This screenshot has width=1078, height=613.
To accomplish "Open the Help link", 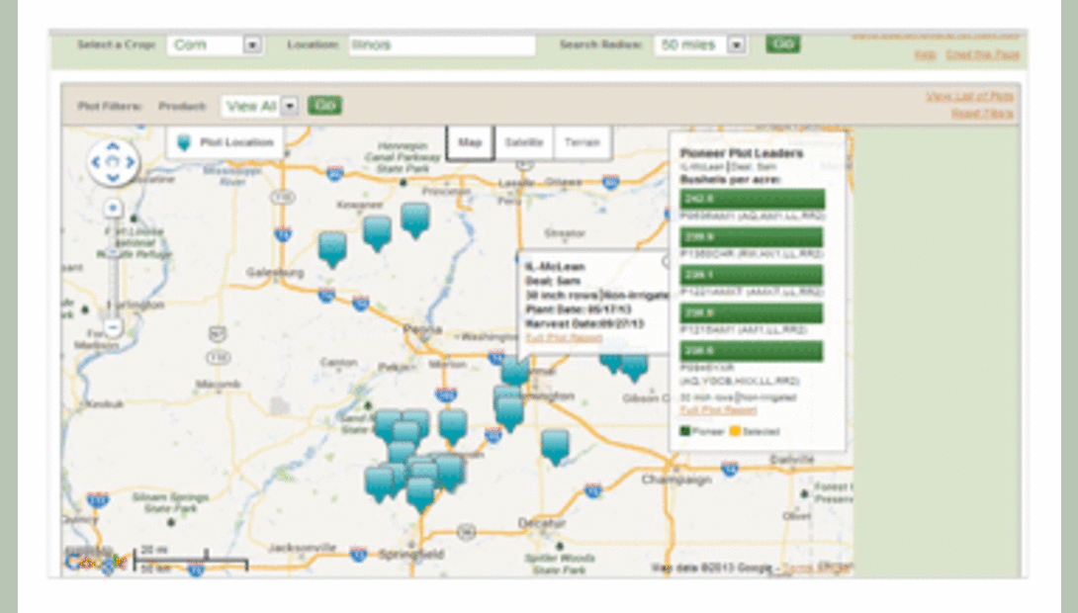I will [x=925, y=54].
